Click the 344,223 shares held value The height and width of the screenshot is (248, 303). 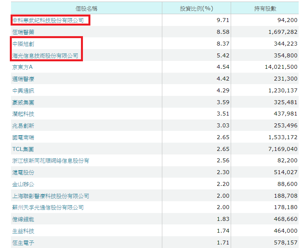(x=286, y=44)
